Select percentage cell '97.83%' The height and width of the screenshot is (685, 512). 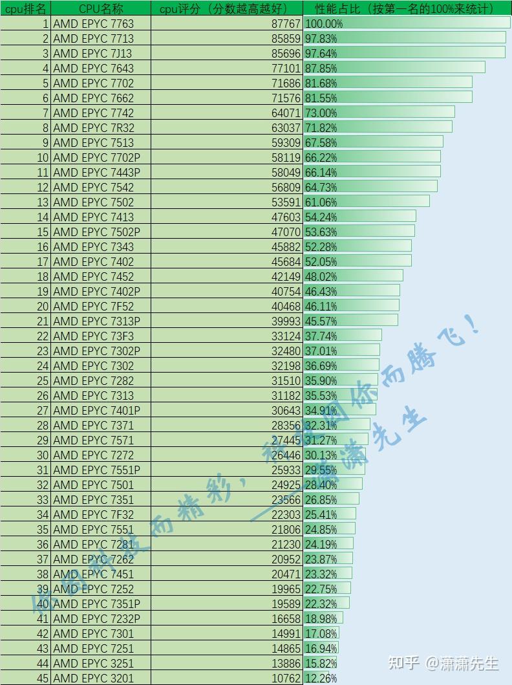[x=407, y=38]
